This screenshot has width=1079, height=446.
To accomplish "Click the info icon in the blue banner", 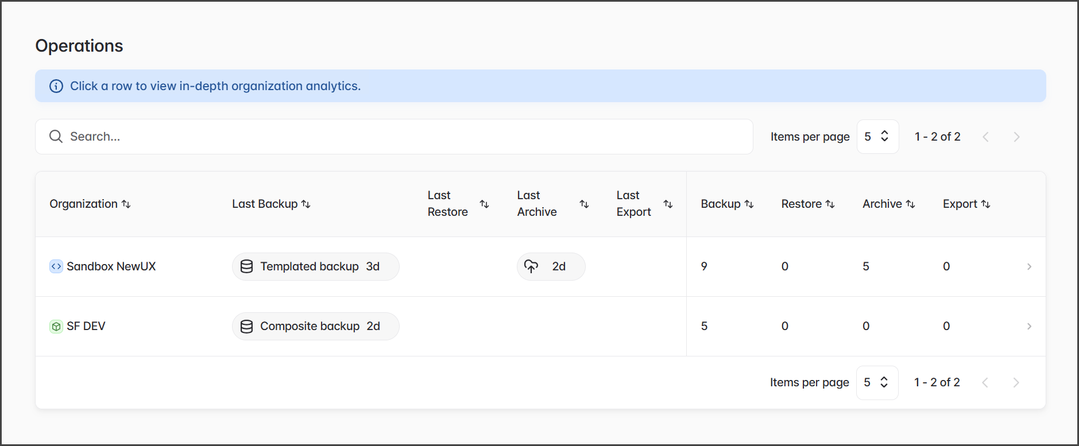I will 56,86.
